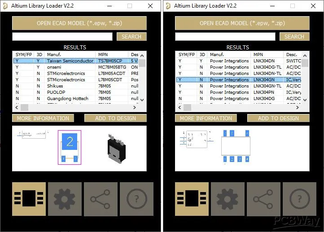The height and width of the screenshot is (232, 324).
Task: Click SEARCH button in left window
Action: (131, 36)
